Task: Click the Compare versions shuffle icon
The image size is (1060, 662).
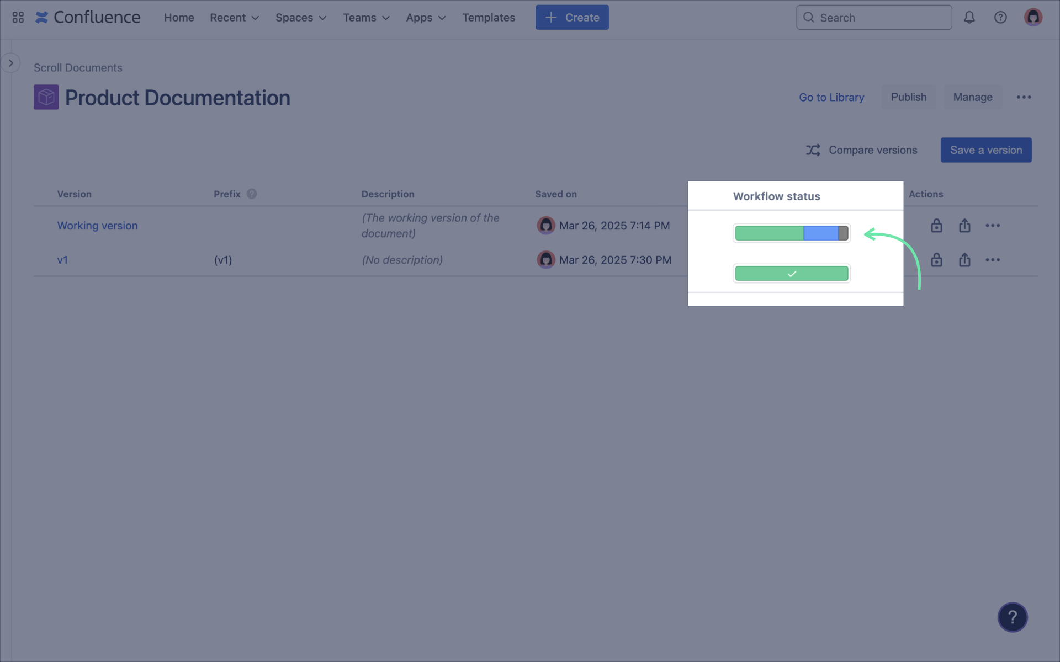Action: pos(813,150)
